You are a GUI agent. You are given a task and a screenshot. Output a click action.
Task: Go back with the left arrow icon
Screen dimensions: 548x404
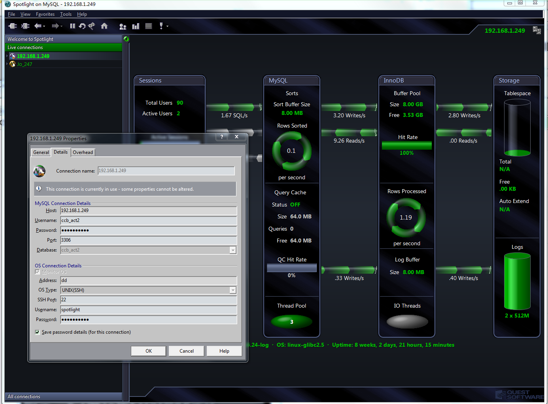[x=38, y=26]
